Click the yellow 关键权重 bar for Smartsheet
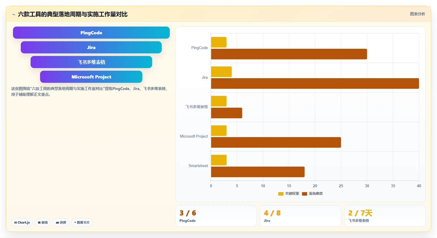This screenshot has height=238, width=437. tap(219, 160)
